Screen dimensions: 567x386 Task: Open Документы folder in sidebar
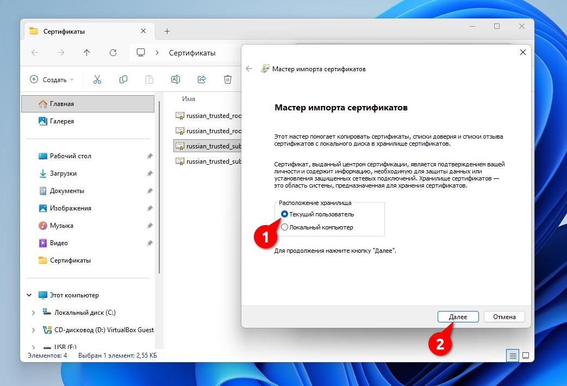point(67,191)
